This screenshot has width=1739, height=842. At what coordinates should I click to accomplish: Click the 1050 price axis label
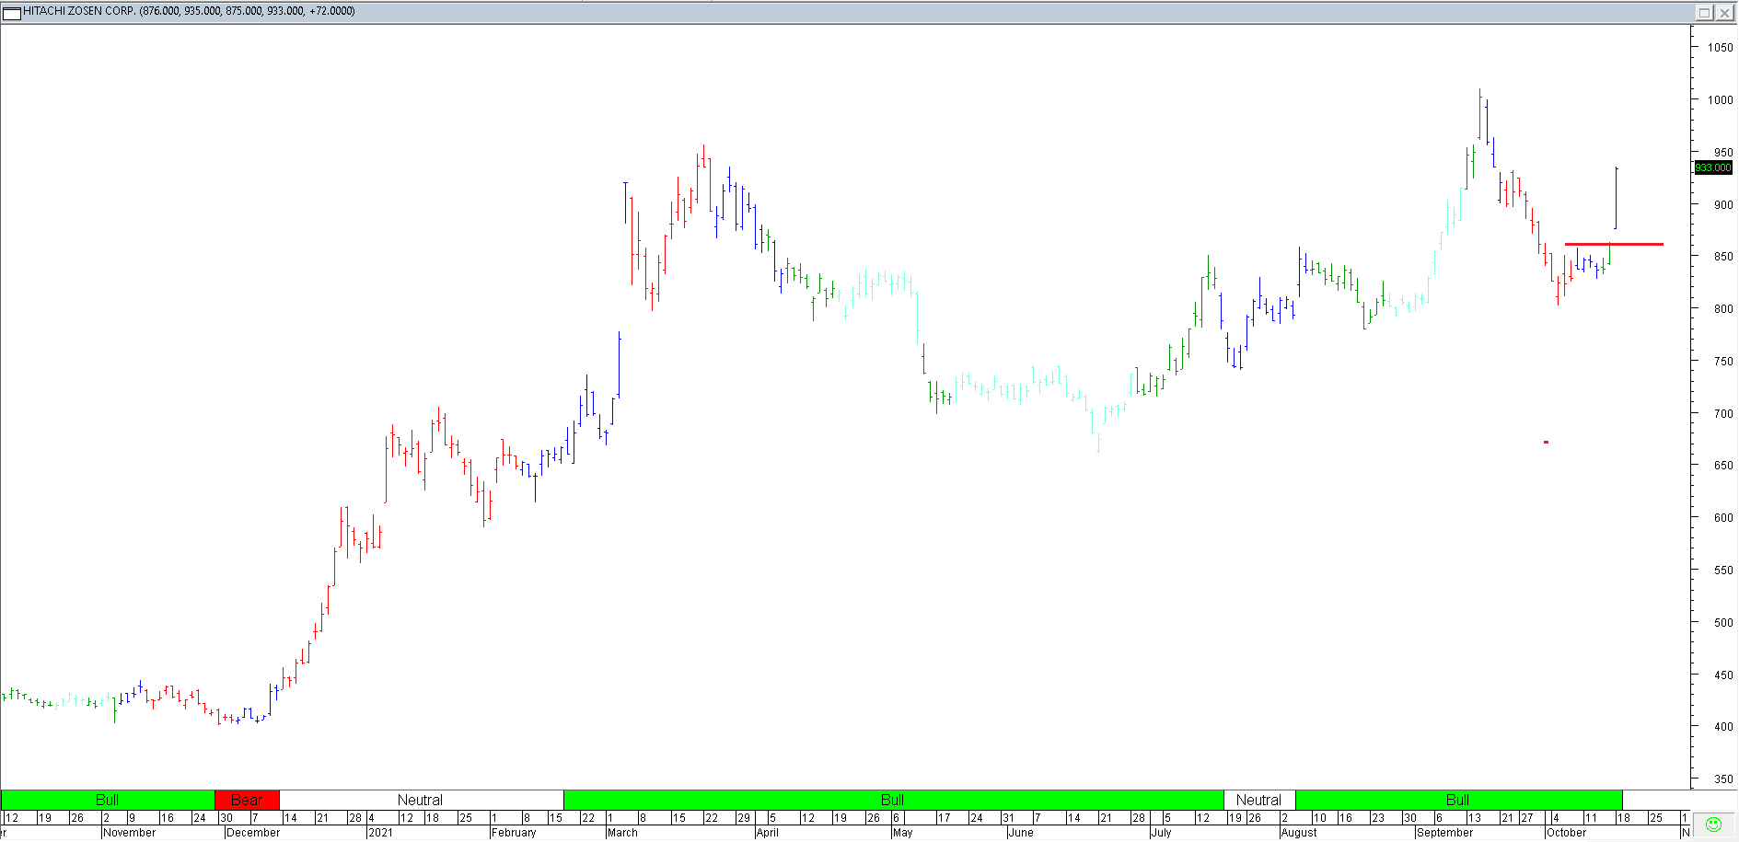(x=1720, y=48)
